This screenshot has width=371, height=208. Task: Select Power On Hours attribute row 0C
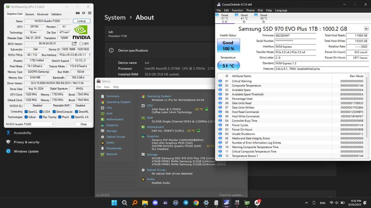(292, 130)
